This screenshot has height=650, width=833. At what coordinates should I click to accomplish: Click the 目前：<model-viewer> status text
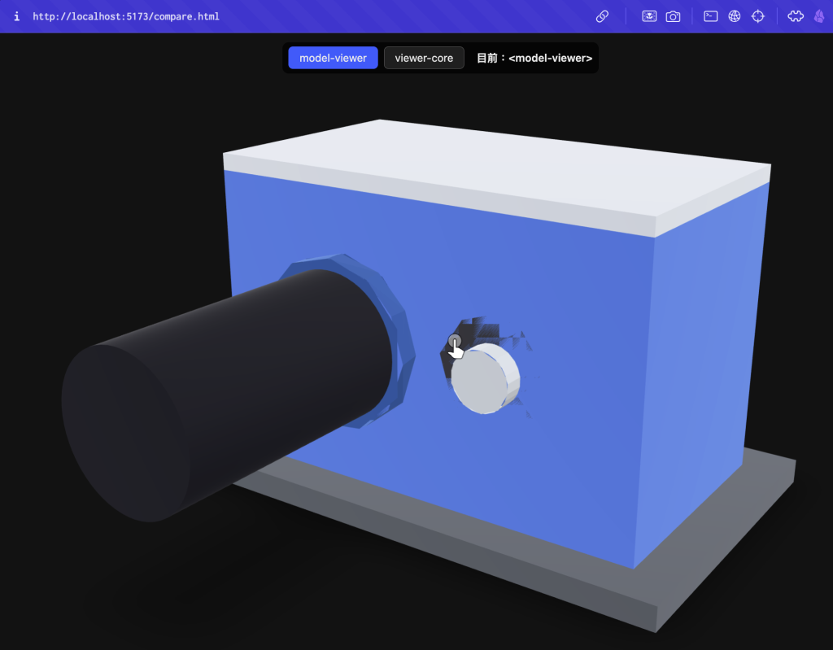[534, 58]
